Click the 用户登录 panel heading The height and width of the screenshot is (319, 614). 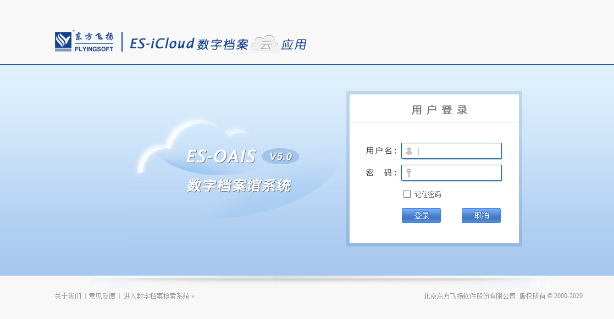click(440, 110)
